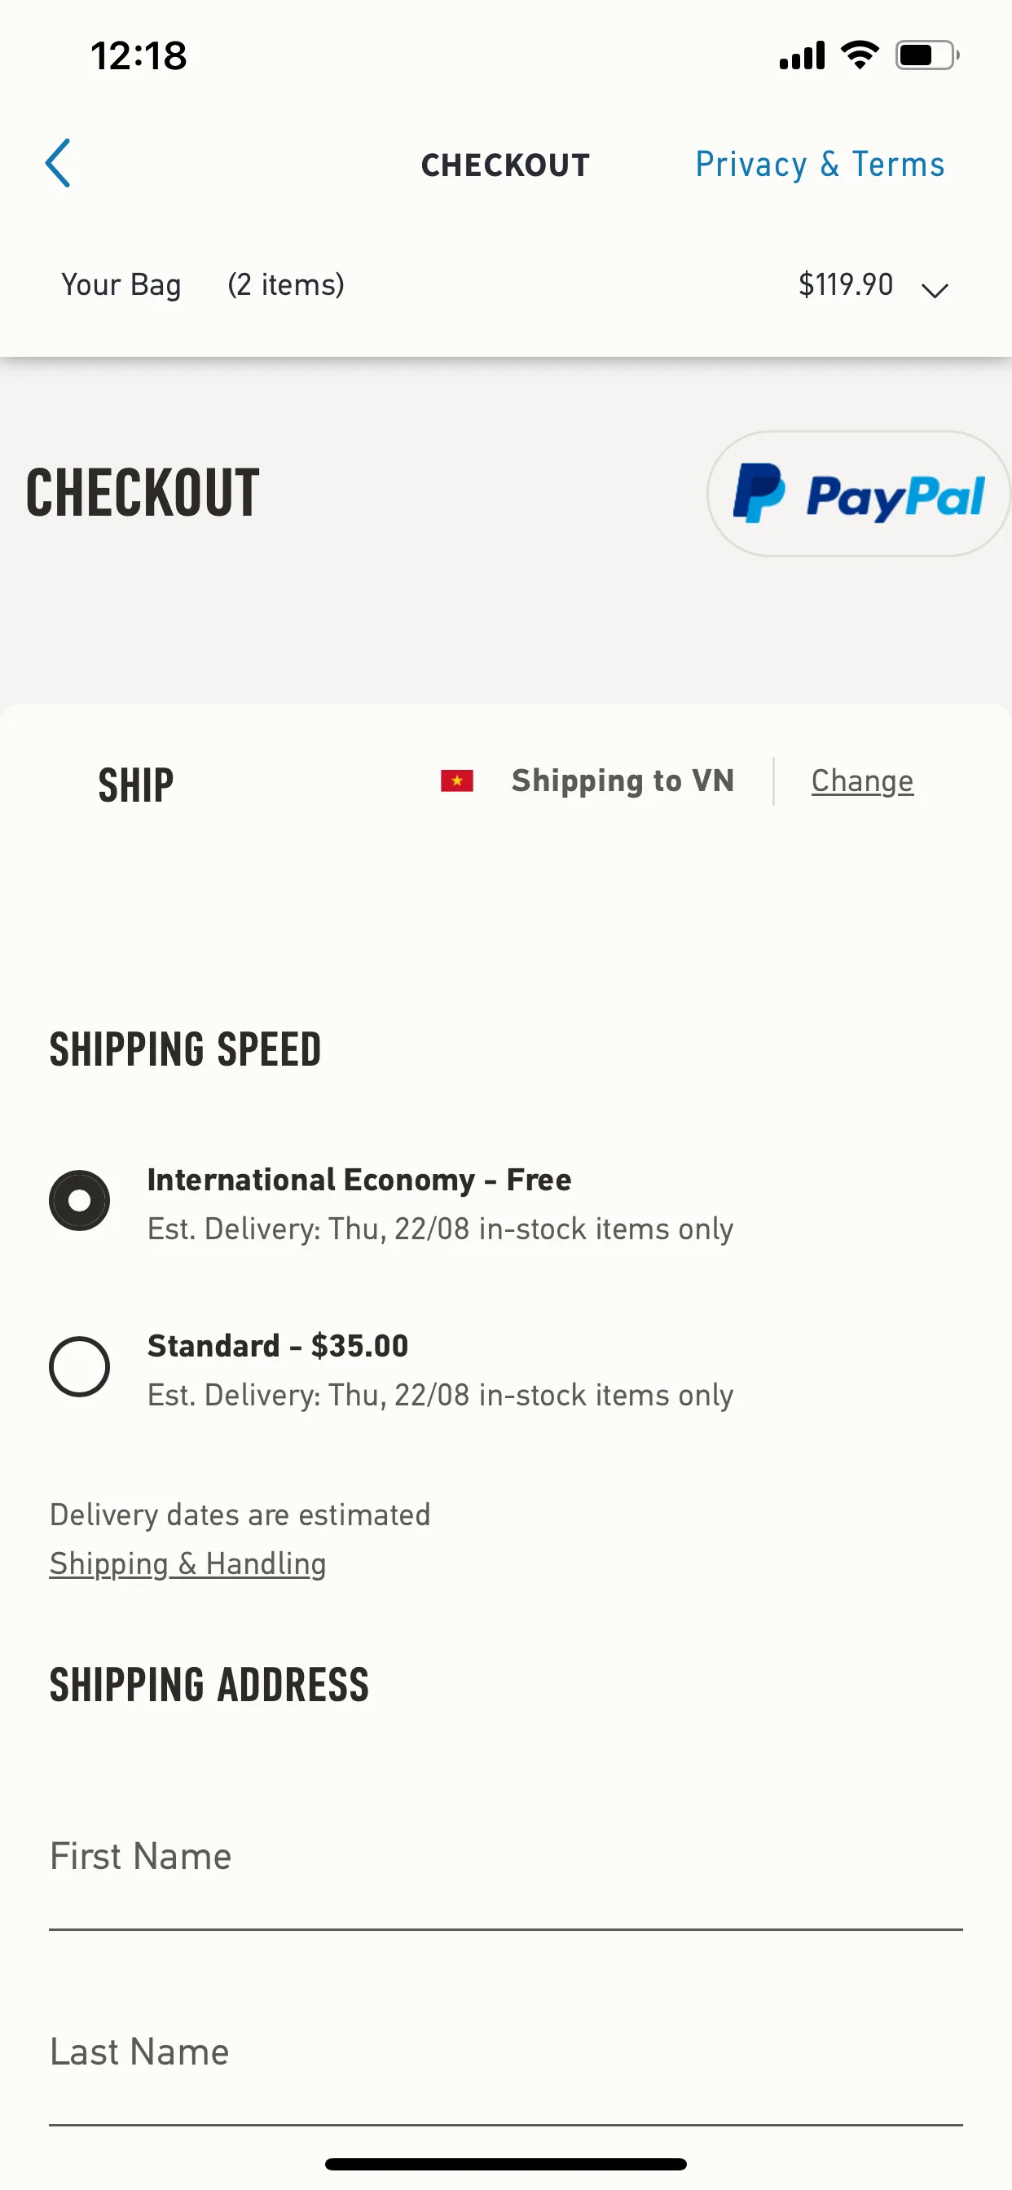
Task: Open Privacy & Terms
Action: [820, 164]
